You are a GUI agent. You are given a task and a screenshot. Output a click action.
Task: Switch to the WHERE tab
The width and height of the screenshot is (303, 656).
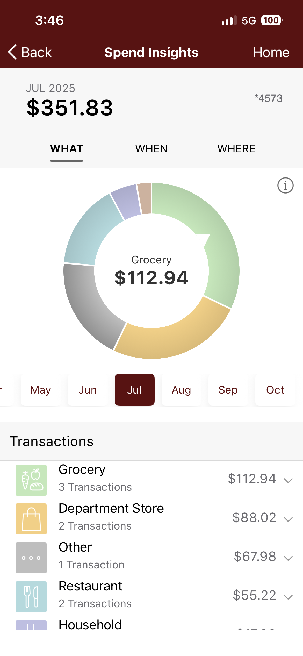pyautogui.click(x=236, y=149)
